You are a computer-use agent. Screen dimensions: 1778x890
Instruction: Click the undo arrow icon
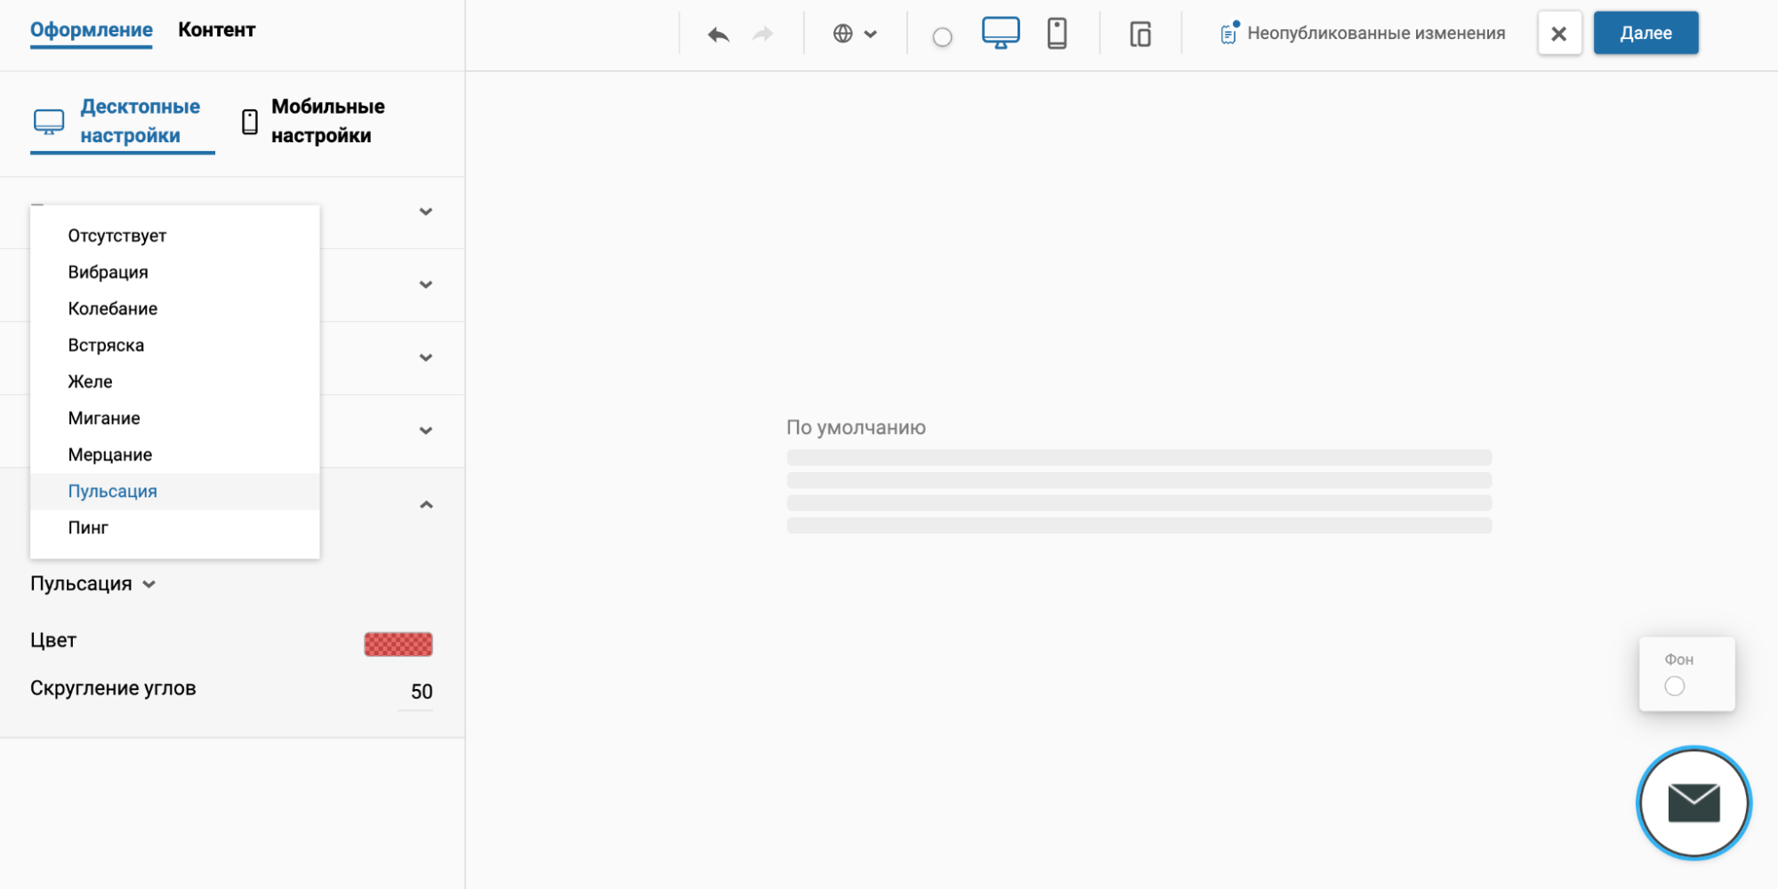point(718,34)
